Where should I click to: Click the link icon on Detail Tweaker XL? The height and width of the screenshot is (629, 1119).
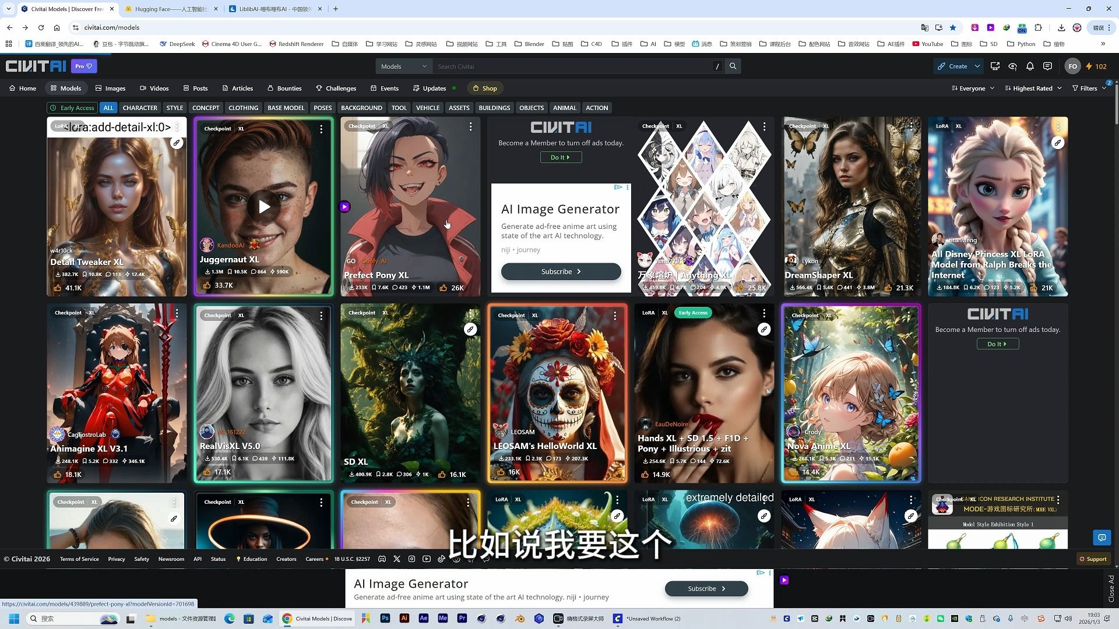pyautogui.click(x=176, y=143)
